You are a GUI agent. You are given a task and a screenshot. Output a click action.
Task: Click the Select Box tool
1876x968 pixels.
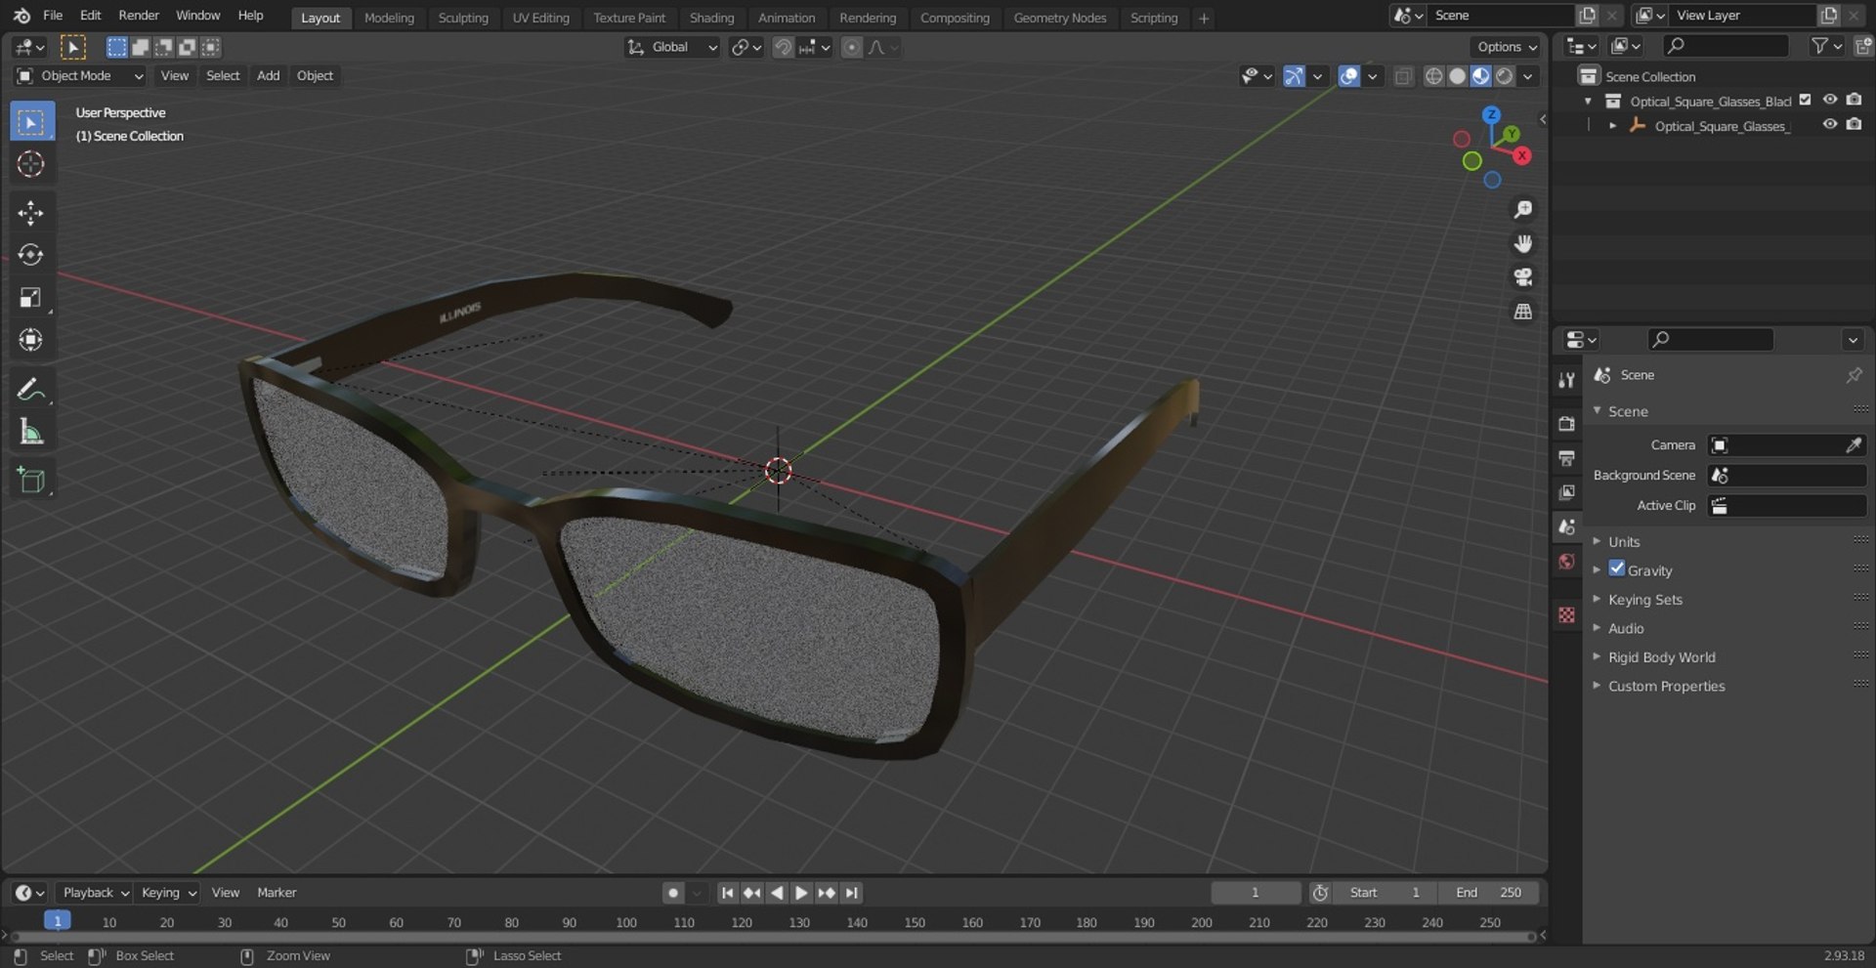tap(31, 122)
